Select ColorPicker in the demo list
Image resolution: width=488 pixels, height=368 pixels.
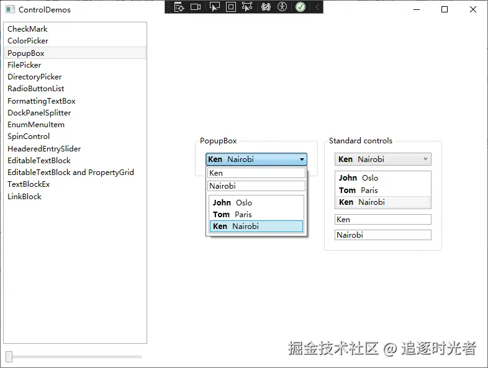(x=28, y=41)
